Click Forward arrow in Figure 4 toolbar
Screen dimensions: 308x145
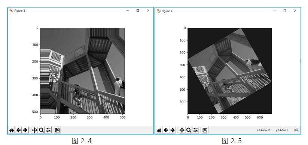173,130
